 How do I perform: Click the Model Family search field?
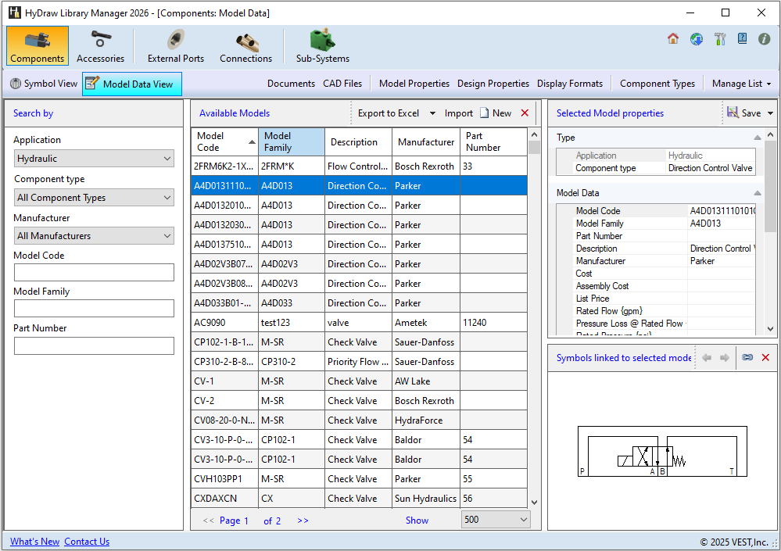94,308
